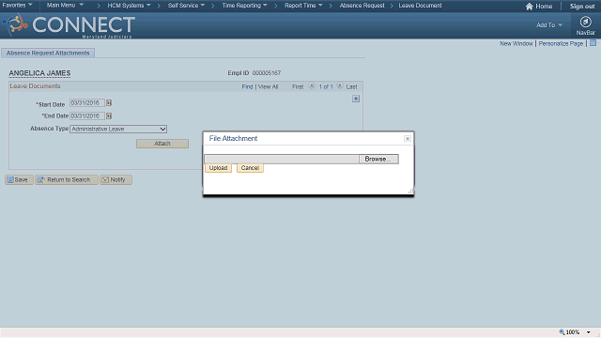
Task: Expand the Main Menu dropdown
Action: pyautogui.click(x=65, y=6)
